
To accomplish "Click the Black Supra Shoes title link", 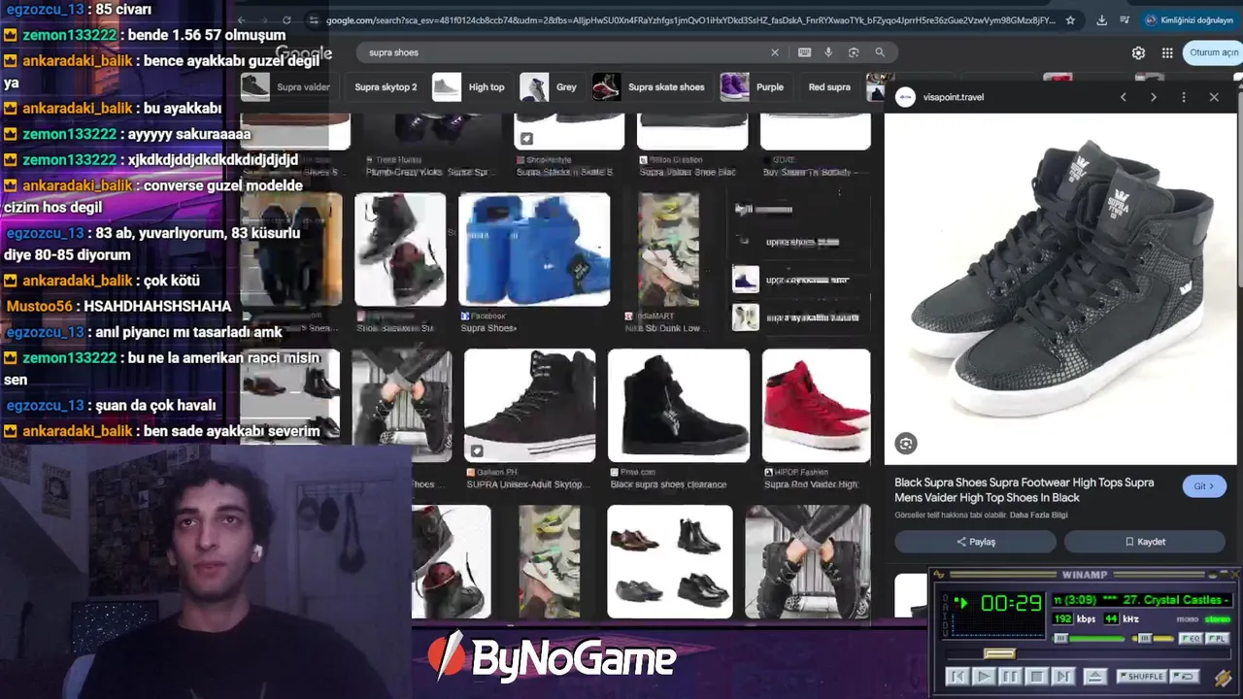I will point(1025,489).
